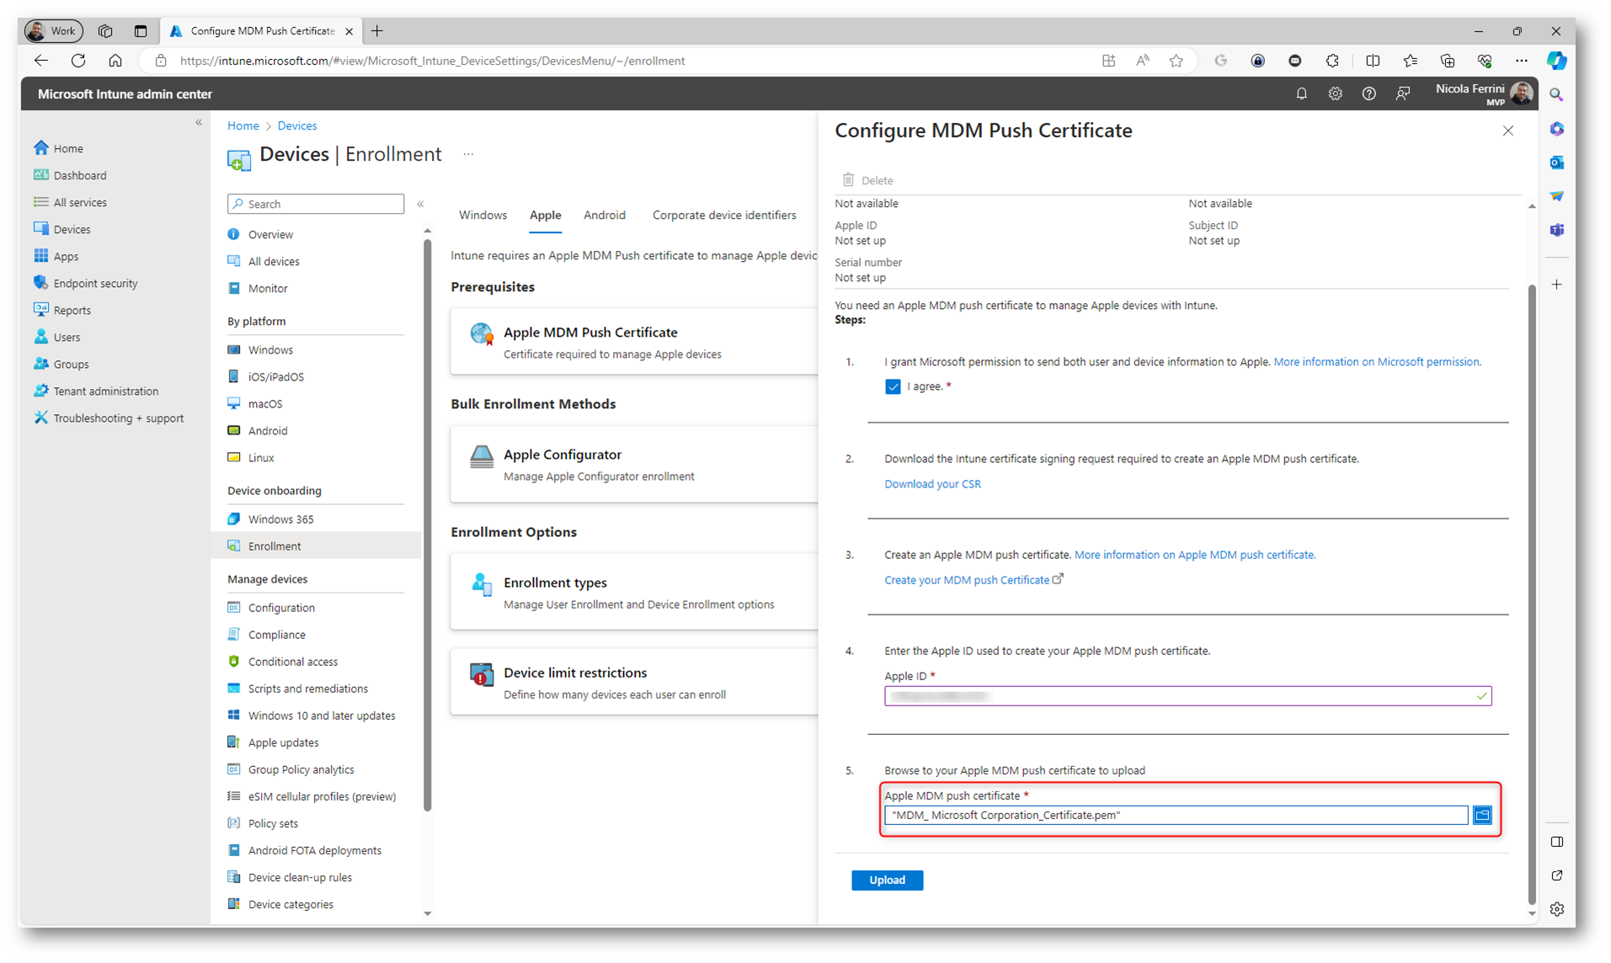Click the Apple MDM push certificate file field
Image resolution: width=1611 pixels, height=963 pixels.
click(x=1176, y=815)
